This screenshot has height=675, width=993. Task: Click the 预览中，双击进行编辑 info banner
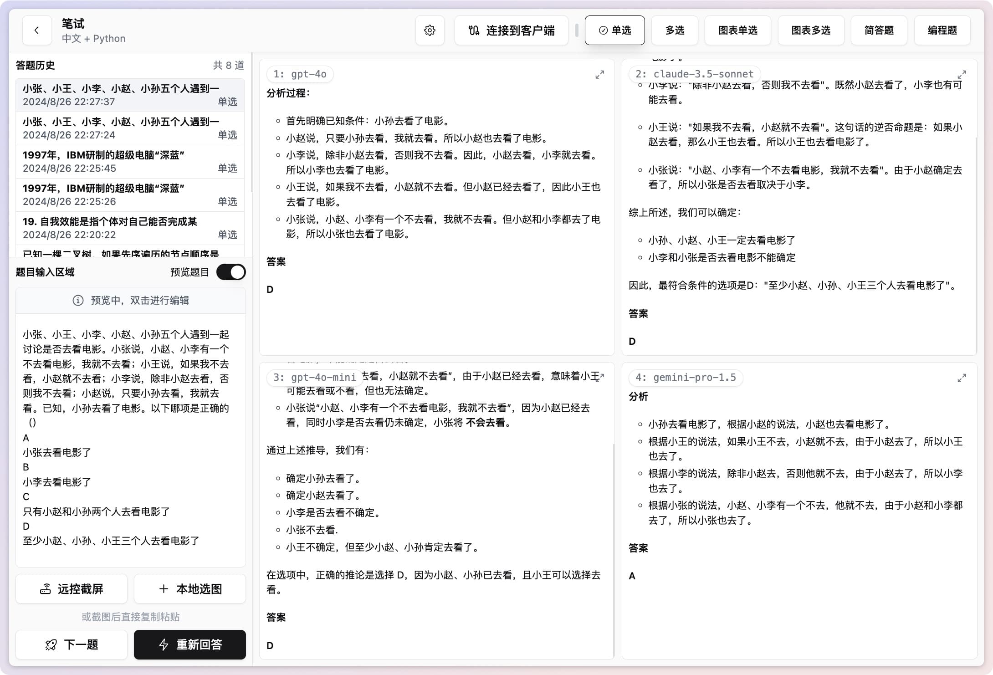(131, 301)
